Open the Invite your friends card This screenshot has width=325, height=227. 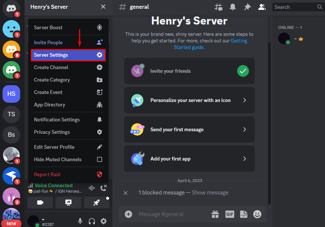[189, 71]
